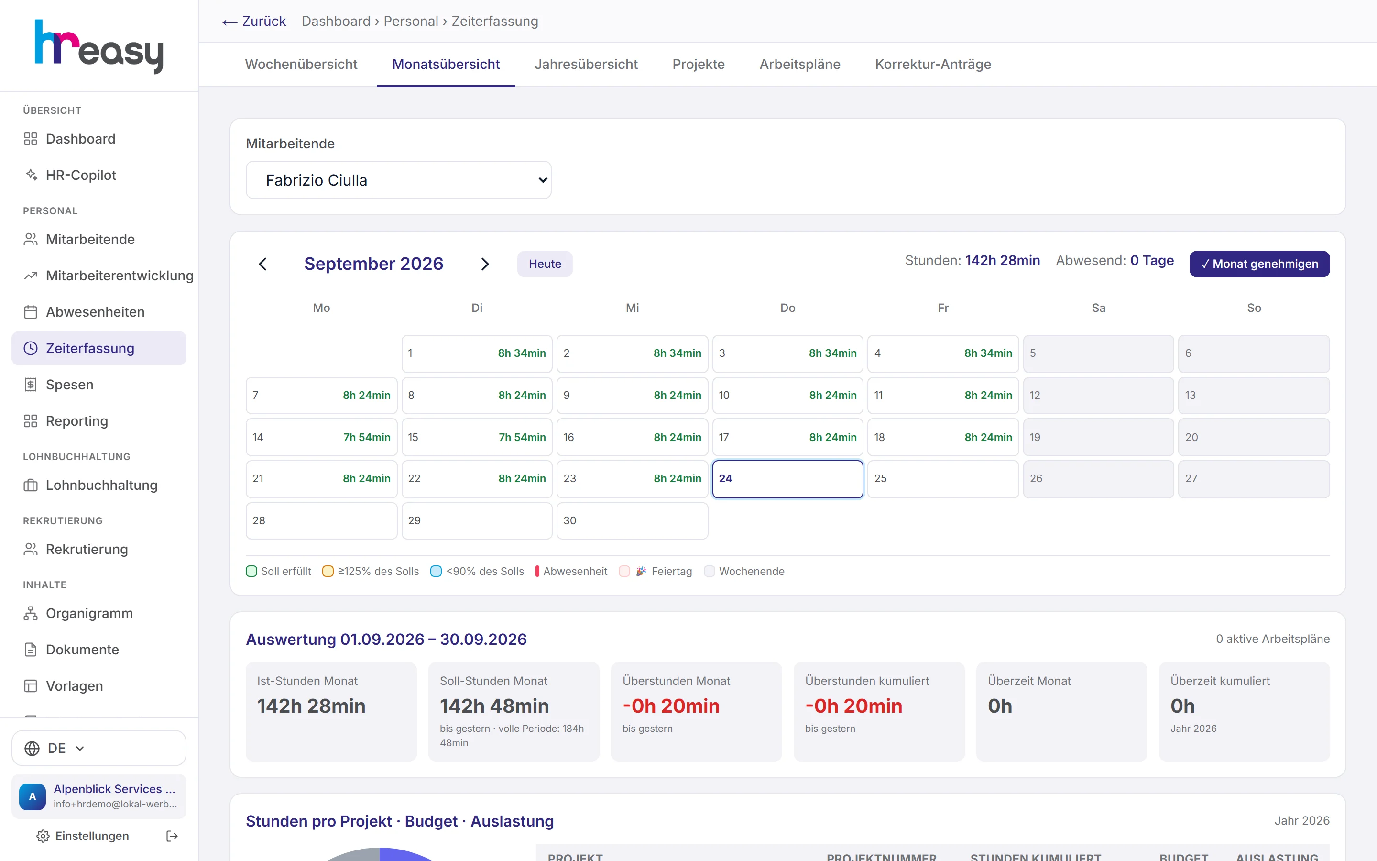The height and width of the screenshot is (861, 1377).
Task: Click the HR-Copilot sparkle icon
Action: point(31,176)
